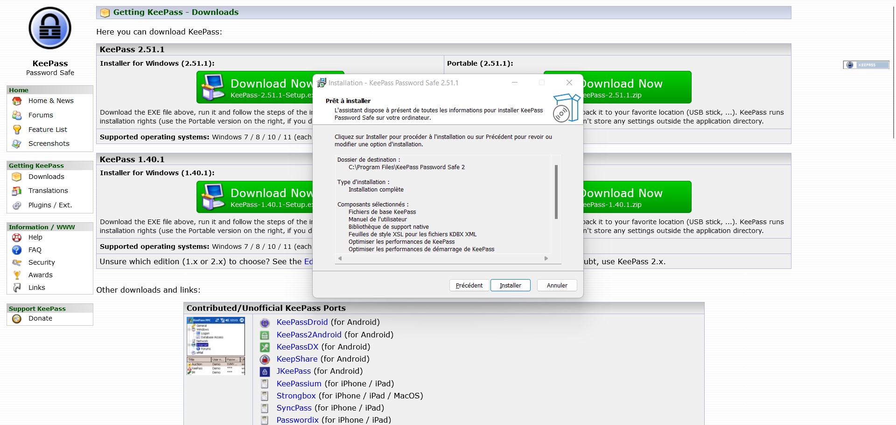896x425 pixels.
Task: Click the Feature List lightbulb icon
Action: point(17,130)
